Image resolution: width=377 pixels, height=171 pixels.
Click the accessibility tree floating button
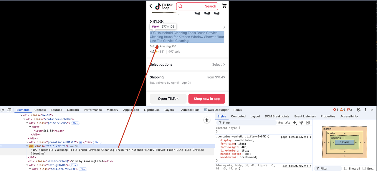click(x=207, y=120)
